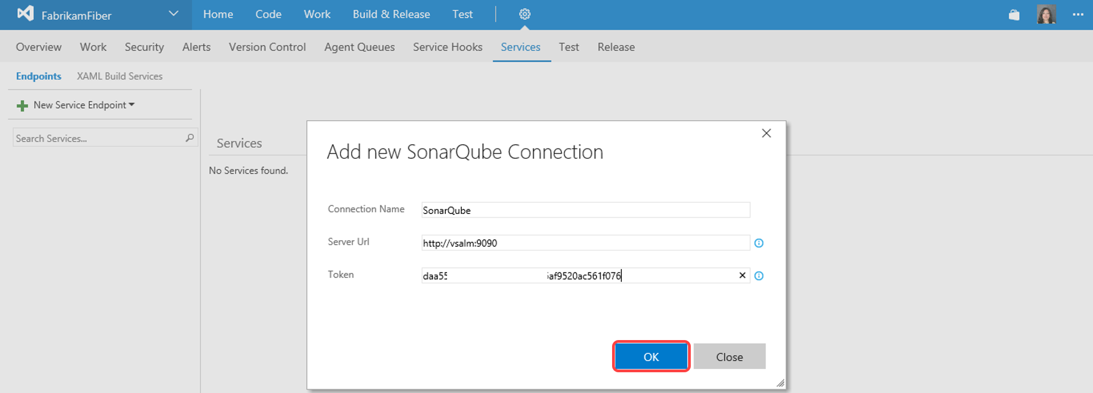Image resolution: width=1093 pixels, height=393 pixels.
Task: Open the Build & Release hub
Action: point(391,14)
